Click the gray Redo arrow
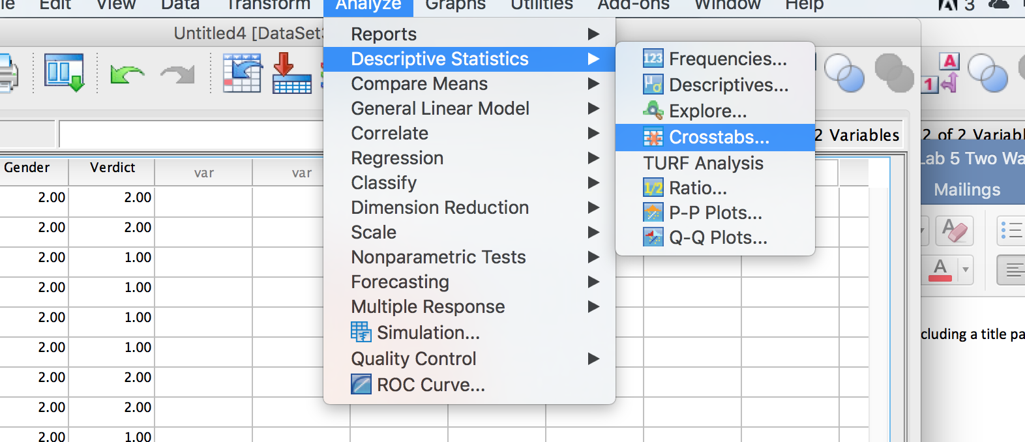 coord(178,74)
